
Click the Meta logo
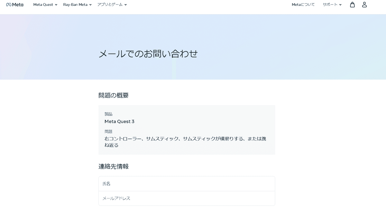pos(15,4)
